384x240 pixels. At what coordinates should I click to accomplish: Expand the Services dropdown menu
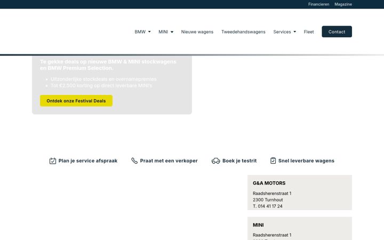(285, 32)
